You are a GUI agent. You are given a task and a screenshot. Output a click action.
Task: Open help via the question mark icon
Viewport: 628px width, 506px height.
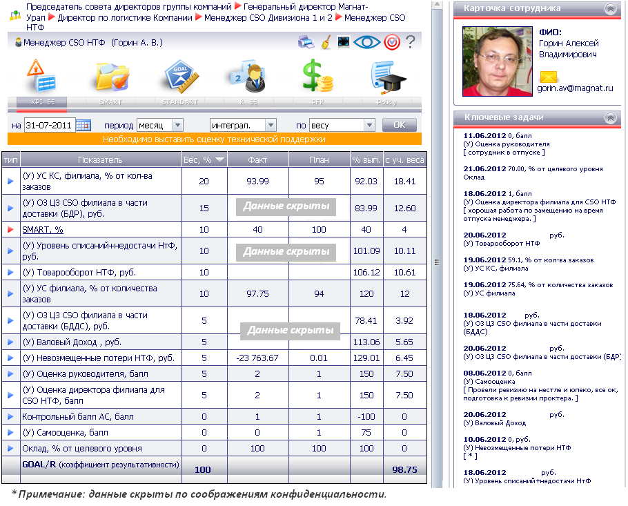click(410, 41)
